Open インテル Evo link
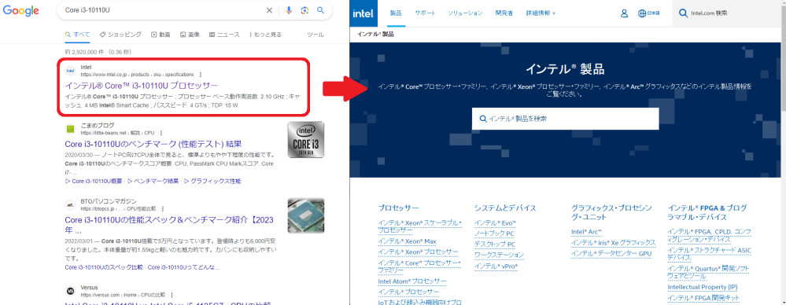The image size is (786, 305). pyautogui.click(x=495, y=223)
